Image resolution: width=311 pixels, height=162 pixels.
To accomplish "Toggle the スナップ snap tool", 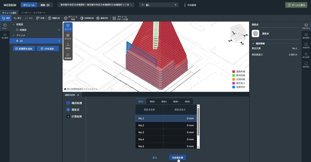I will click(x=68, y=27).
